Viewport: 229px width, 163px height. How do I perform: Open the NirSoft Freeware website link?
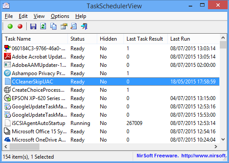(182, 156)
